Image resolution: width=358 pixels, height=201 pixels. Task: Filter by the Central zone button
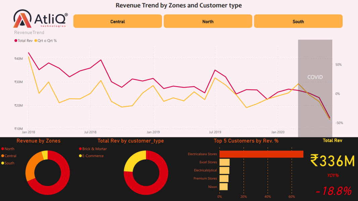[117, 21]
